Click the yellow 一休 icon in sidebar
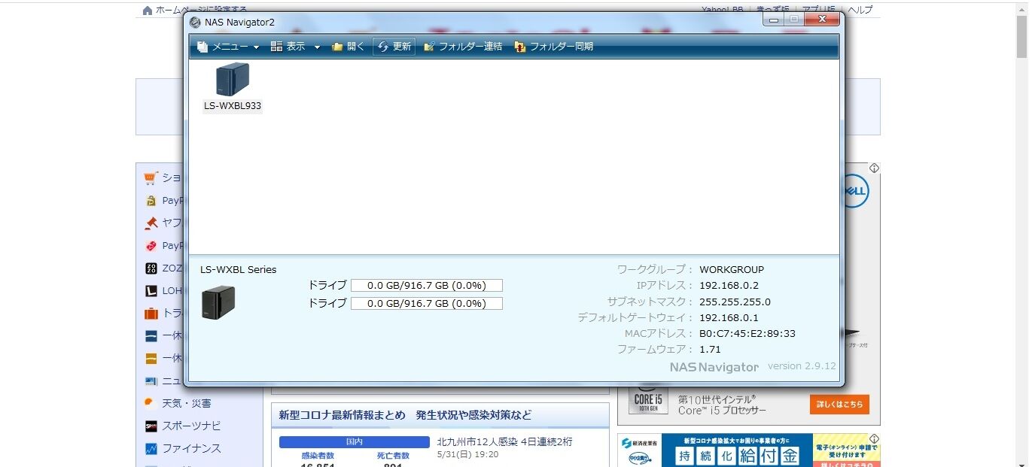This screenshot has width=1032, height=467. pos(151,359)
